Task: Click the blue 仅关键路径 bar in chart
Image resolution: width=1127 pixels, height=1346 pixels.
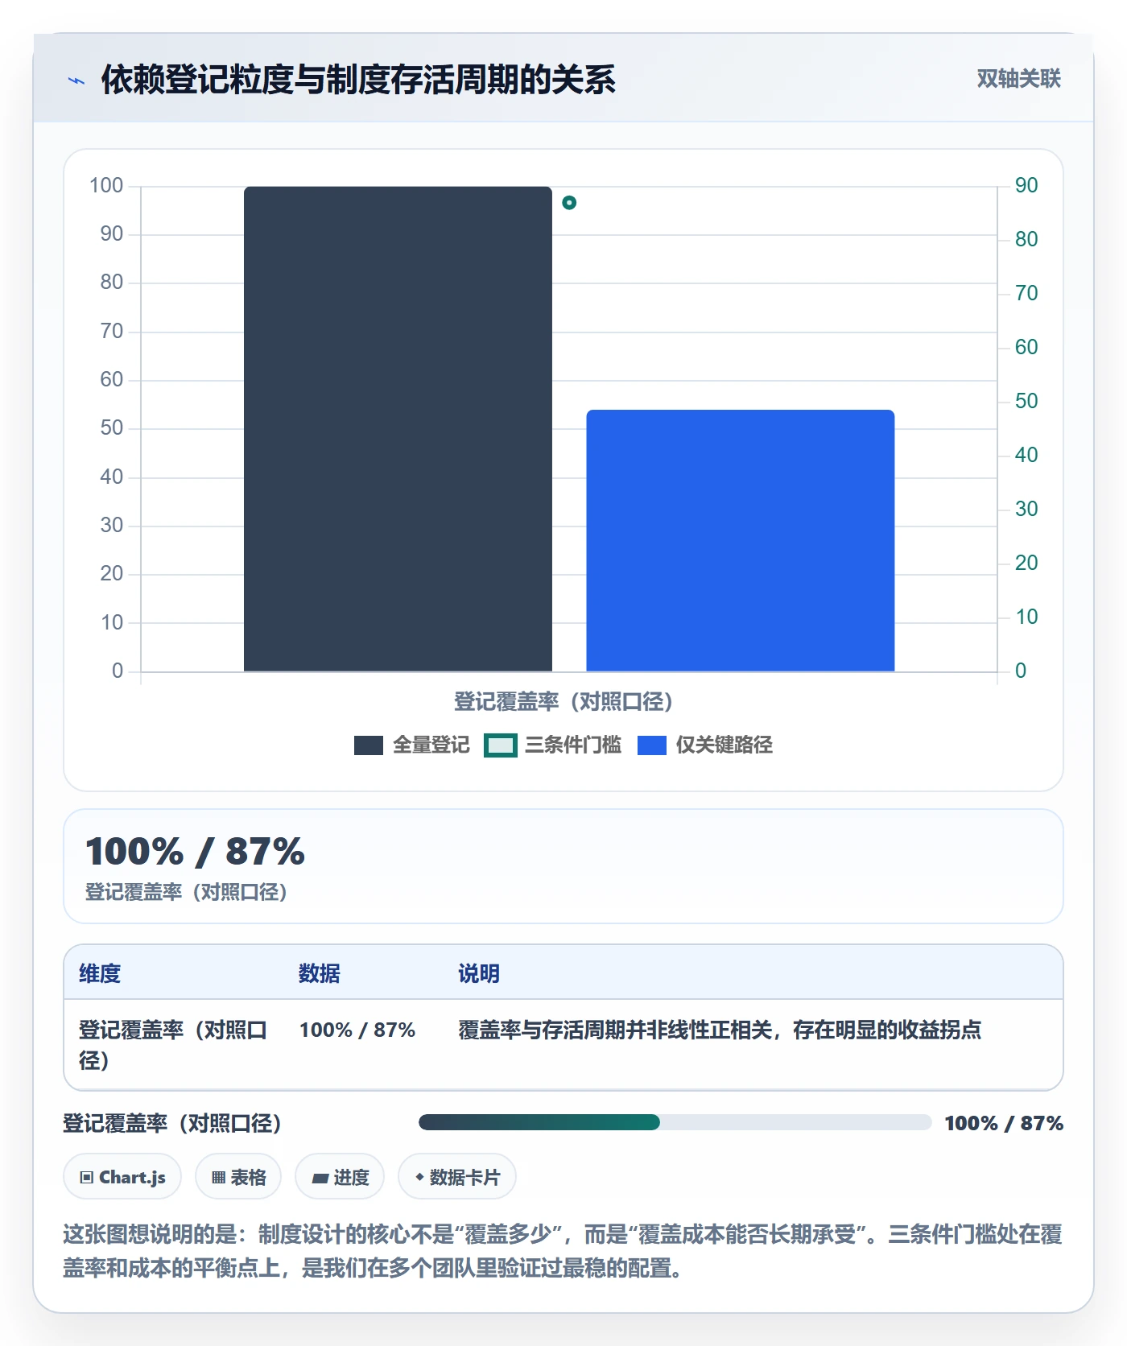Action: [741, 541]
